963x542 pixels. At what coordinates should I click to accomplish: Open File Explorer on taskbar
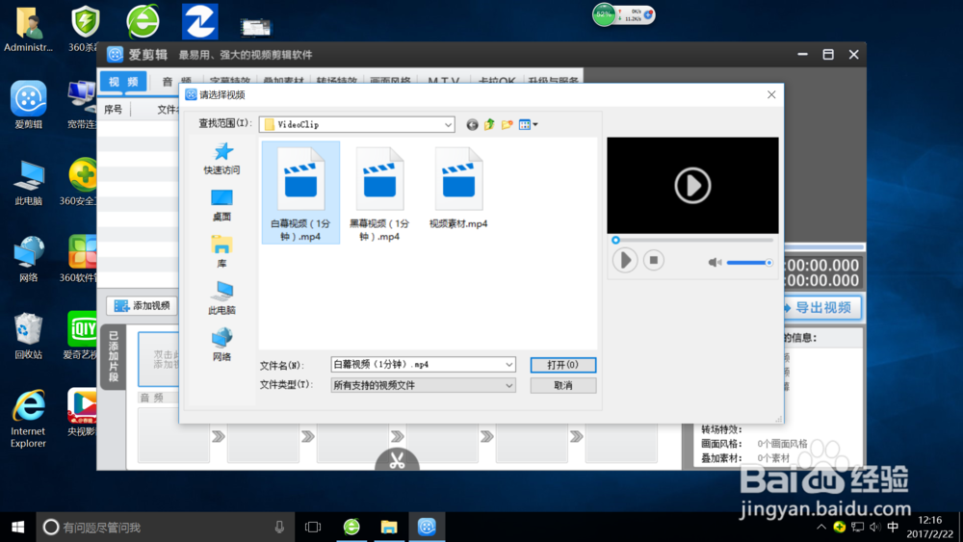click(389, 528)
